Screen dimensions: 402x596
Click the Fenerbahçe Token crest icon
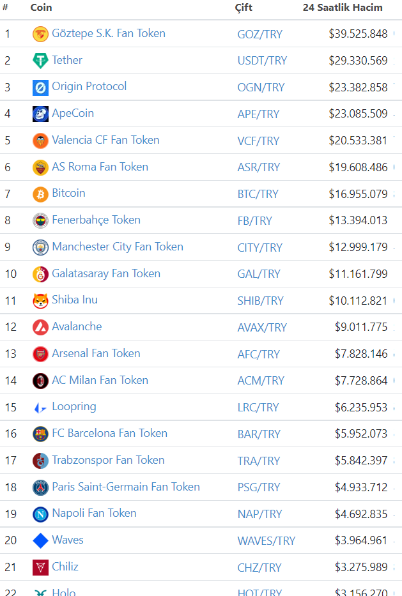tap(40, 220)
